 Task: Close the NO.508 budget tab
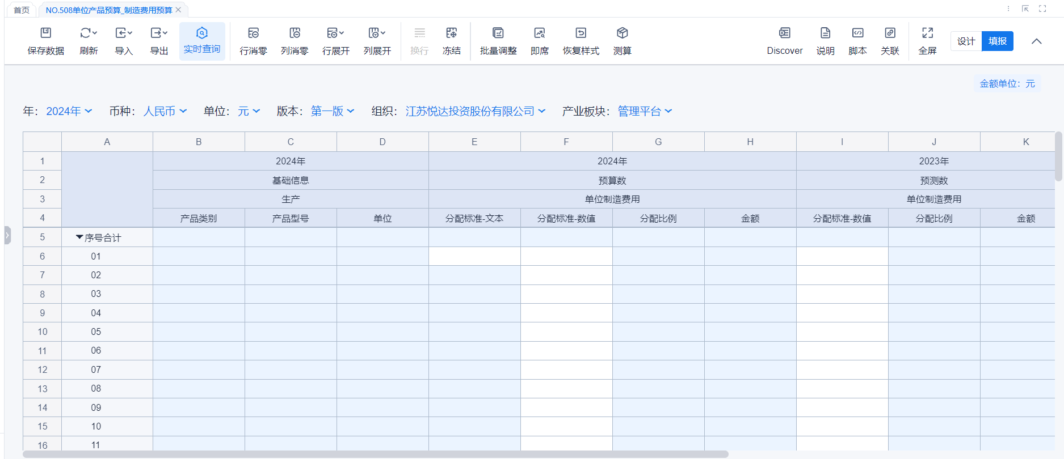pos(178,10)
